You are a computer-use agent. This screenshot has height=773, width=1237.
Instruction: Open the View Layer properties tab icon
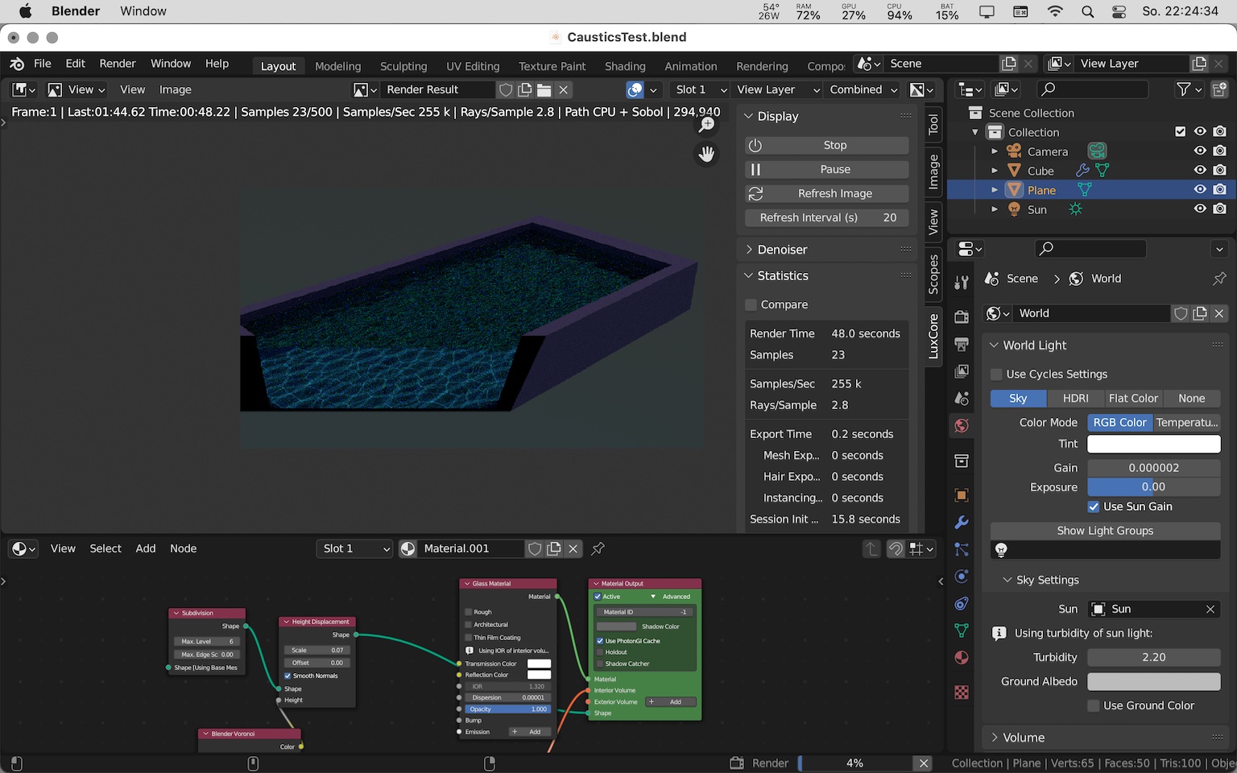[x=962, y=371]
